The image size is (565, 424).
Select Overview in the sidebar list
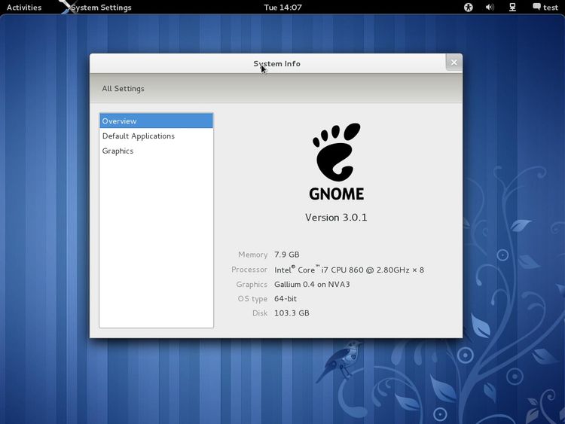[156, 121]
